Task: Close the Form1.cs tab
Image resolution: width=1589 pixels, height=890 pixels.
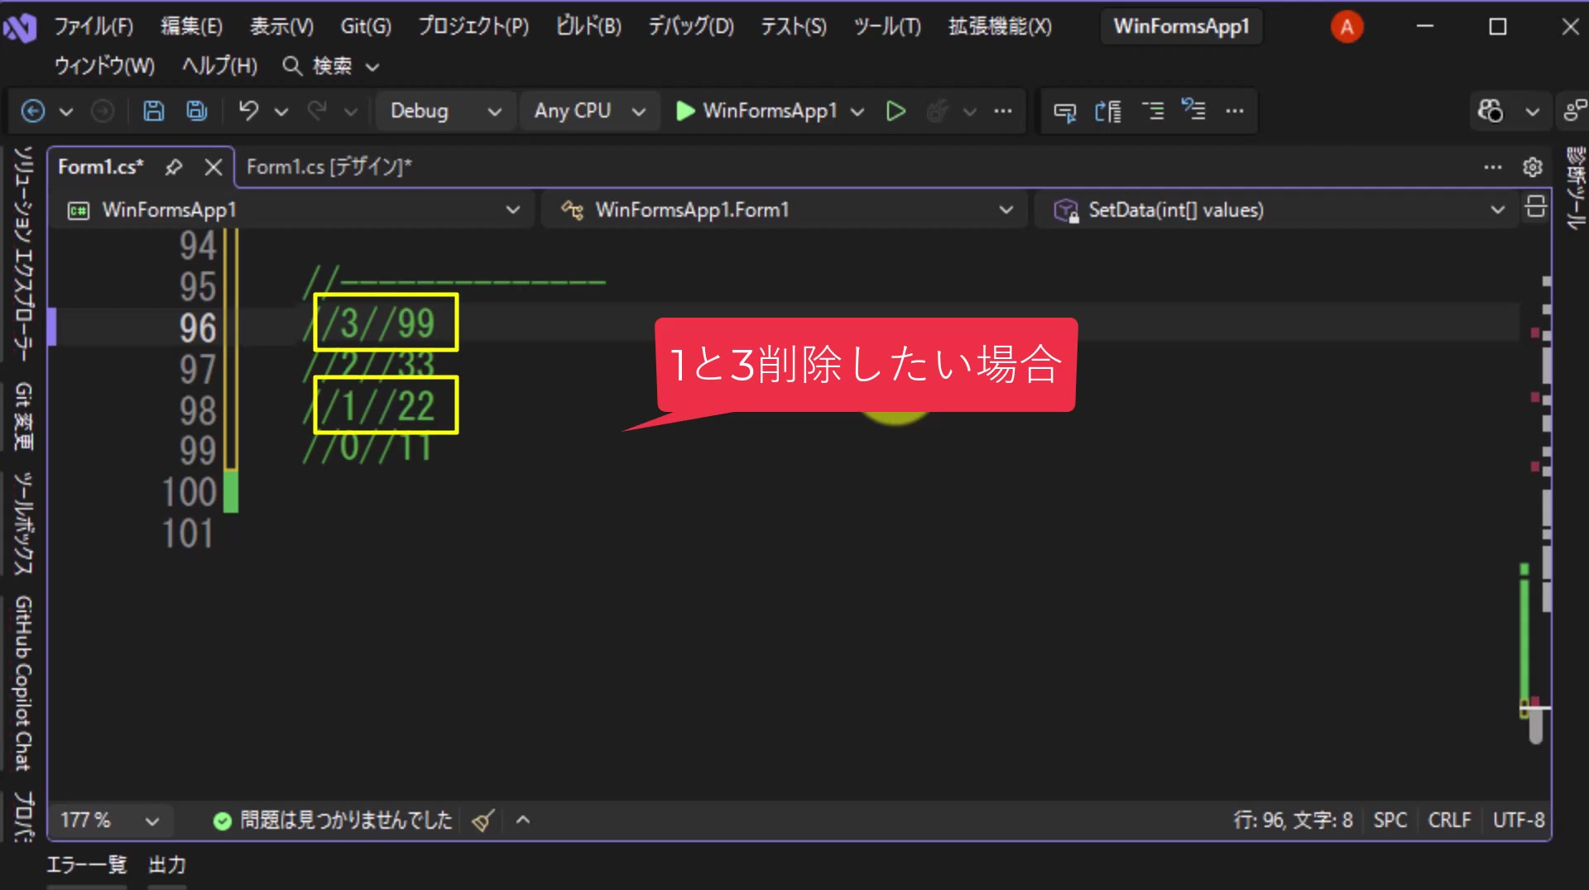Action: click(x=214, y=167)
